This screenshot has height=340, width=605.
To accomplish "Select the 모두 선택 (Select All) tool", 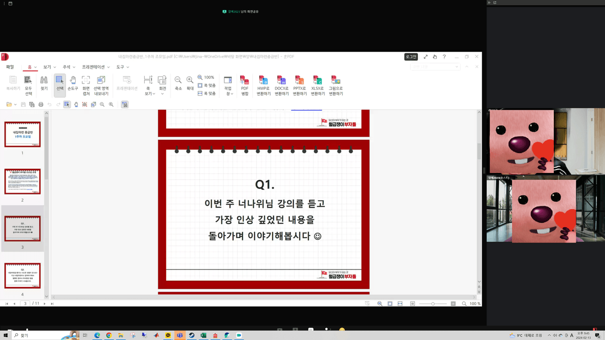I will [28, 85].
